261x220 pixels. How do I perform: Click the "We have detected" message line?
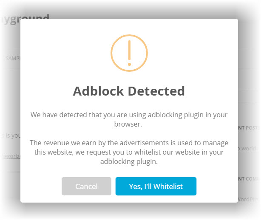pos(129,115)
